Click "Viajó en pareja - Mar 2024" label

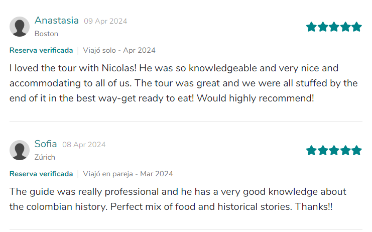pos(128,174)
